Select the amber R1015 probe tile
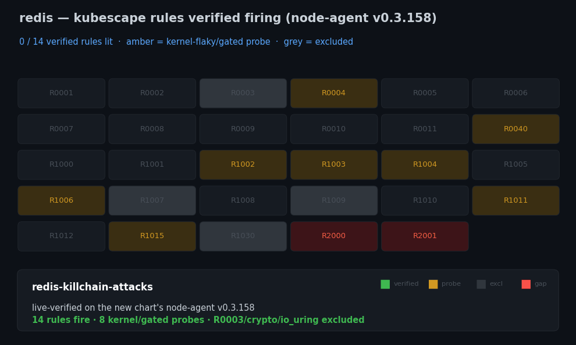 [152, 236]
